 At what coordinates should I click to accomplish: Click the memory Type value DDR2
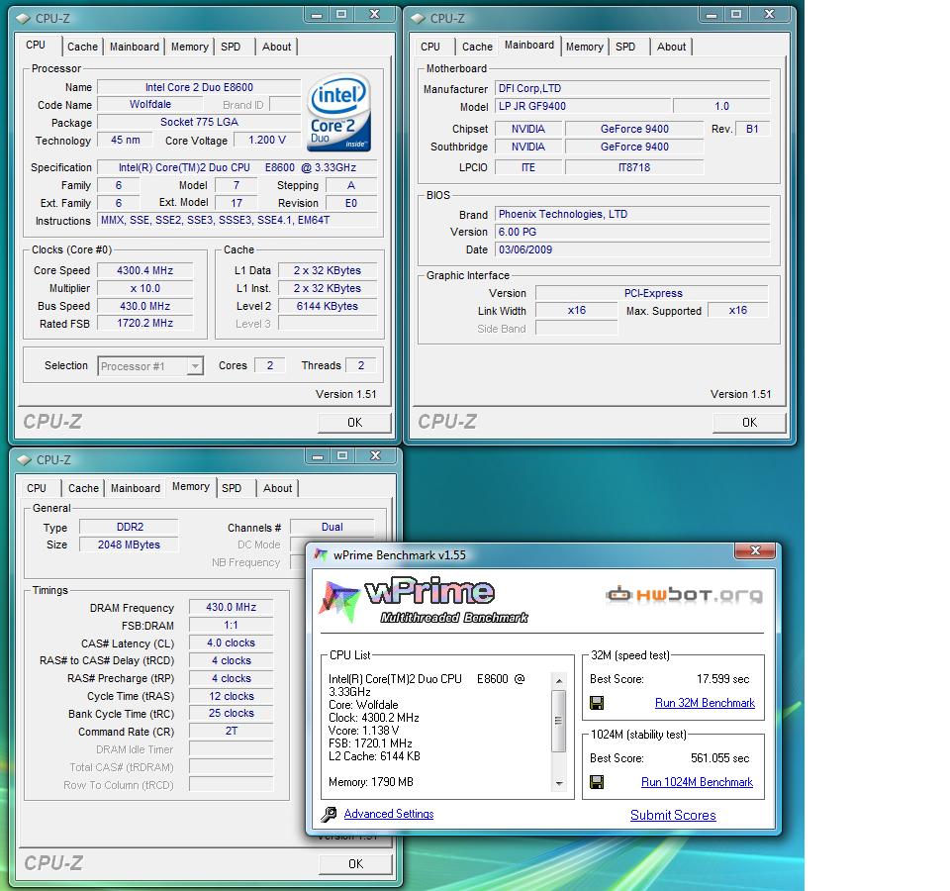129,528
